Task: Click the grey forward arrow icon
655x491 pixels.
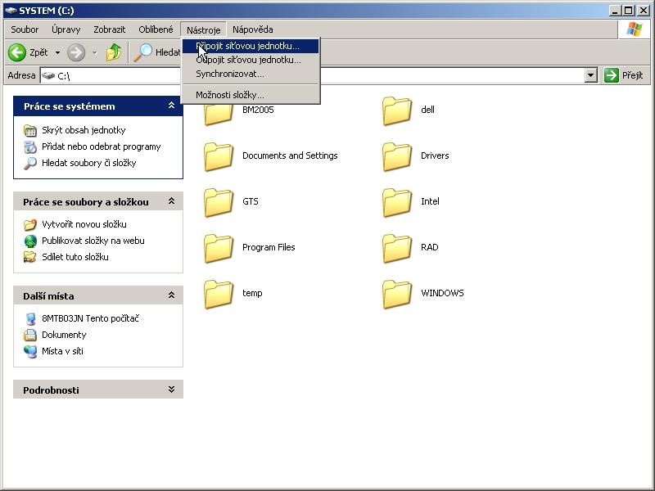Action: click(76, 52)
